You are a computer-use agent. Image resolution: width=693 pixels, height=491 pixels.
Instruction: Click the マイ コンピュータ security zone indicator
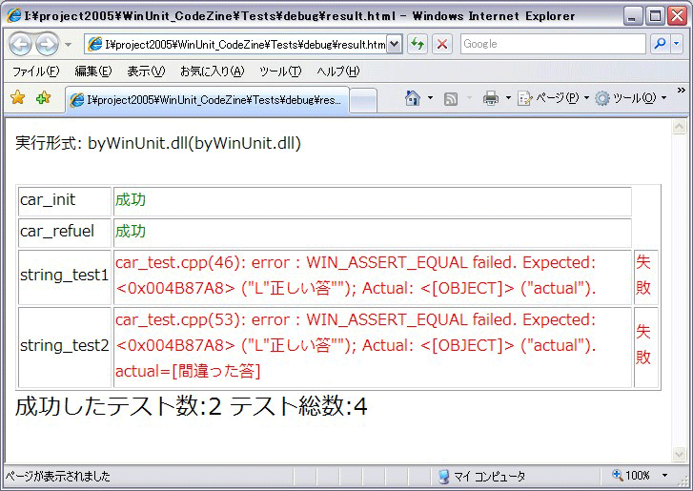(481, 477)
